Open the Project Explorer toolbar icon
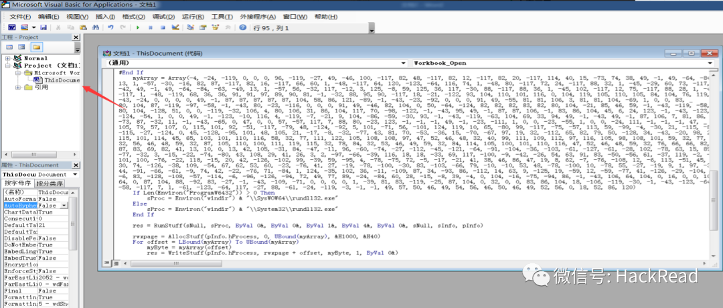The height and width of the screenshot is (308, 723). coord(189,27)
